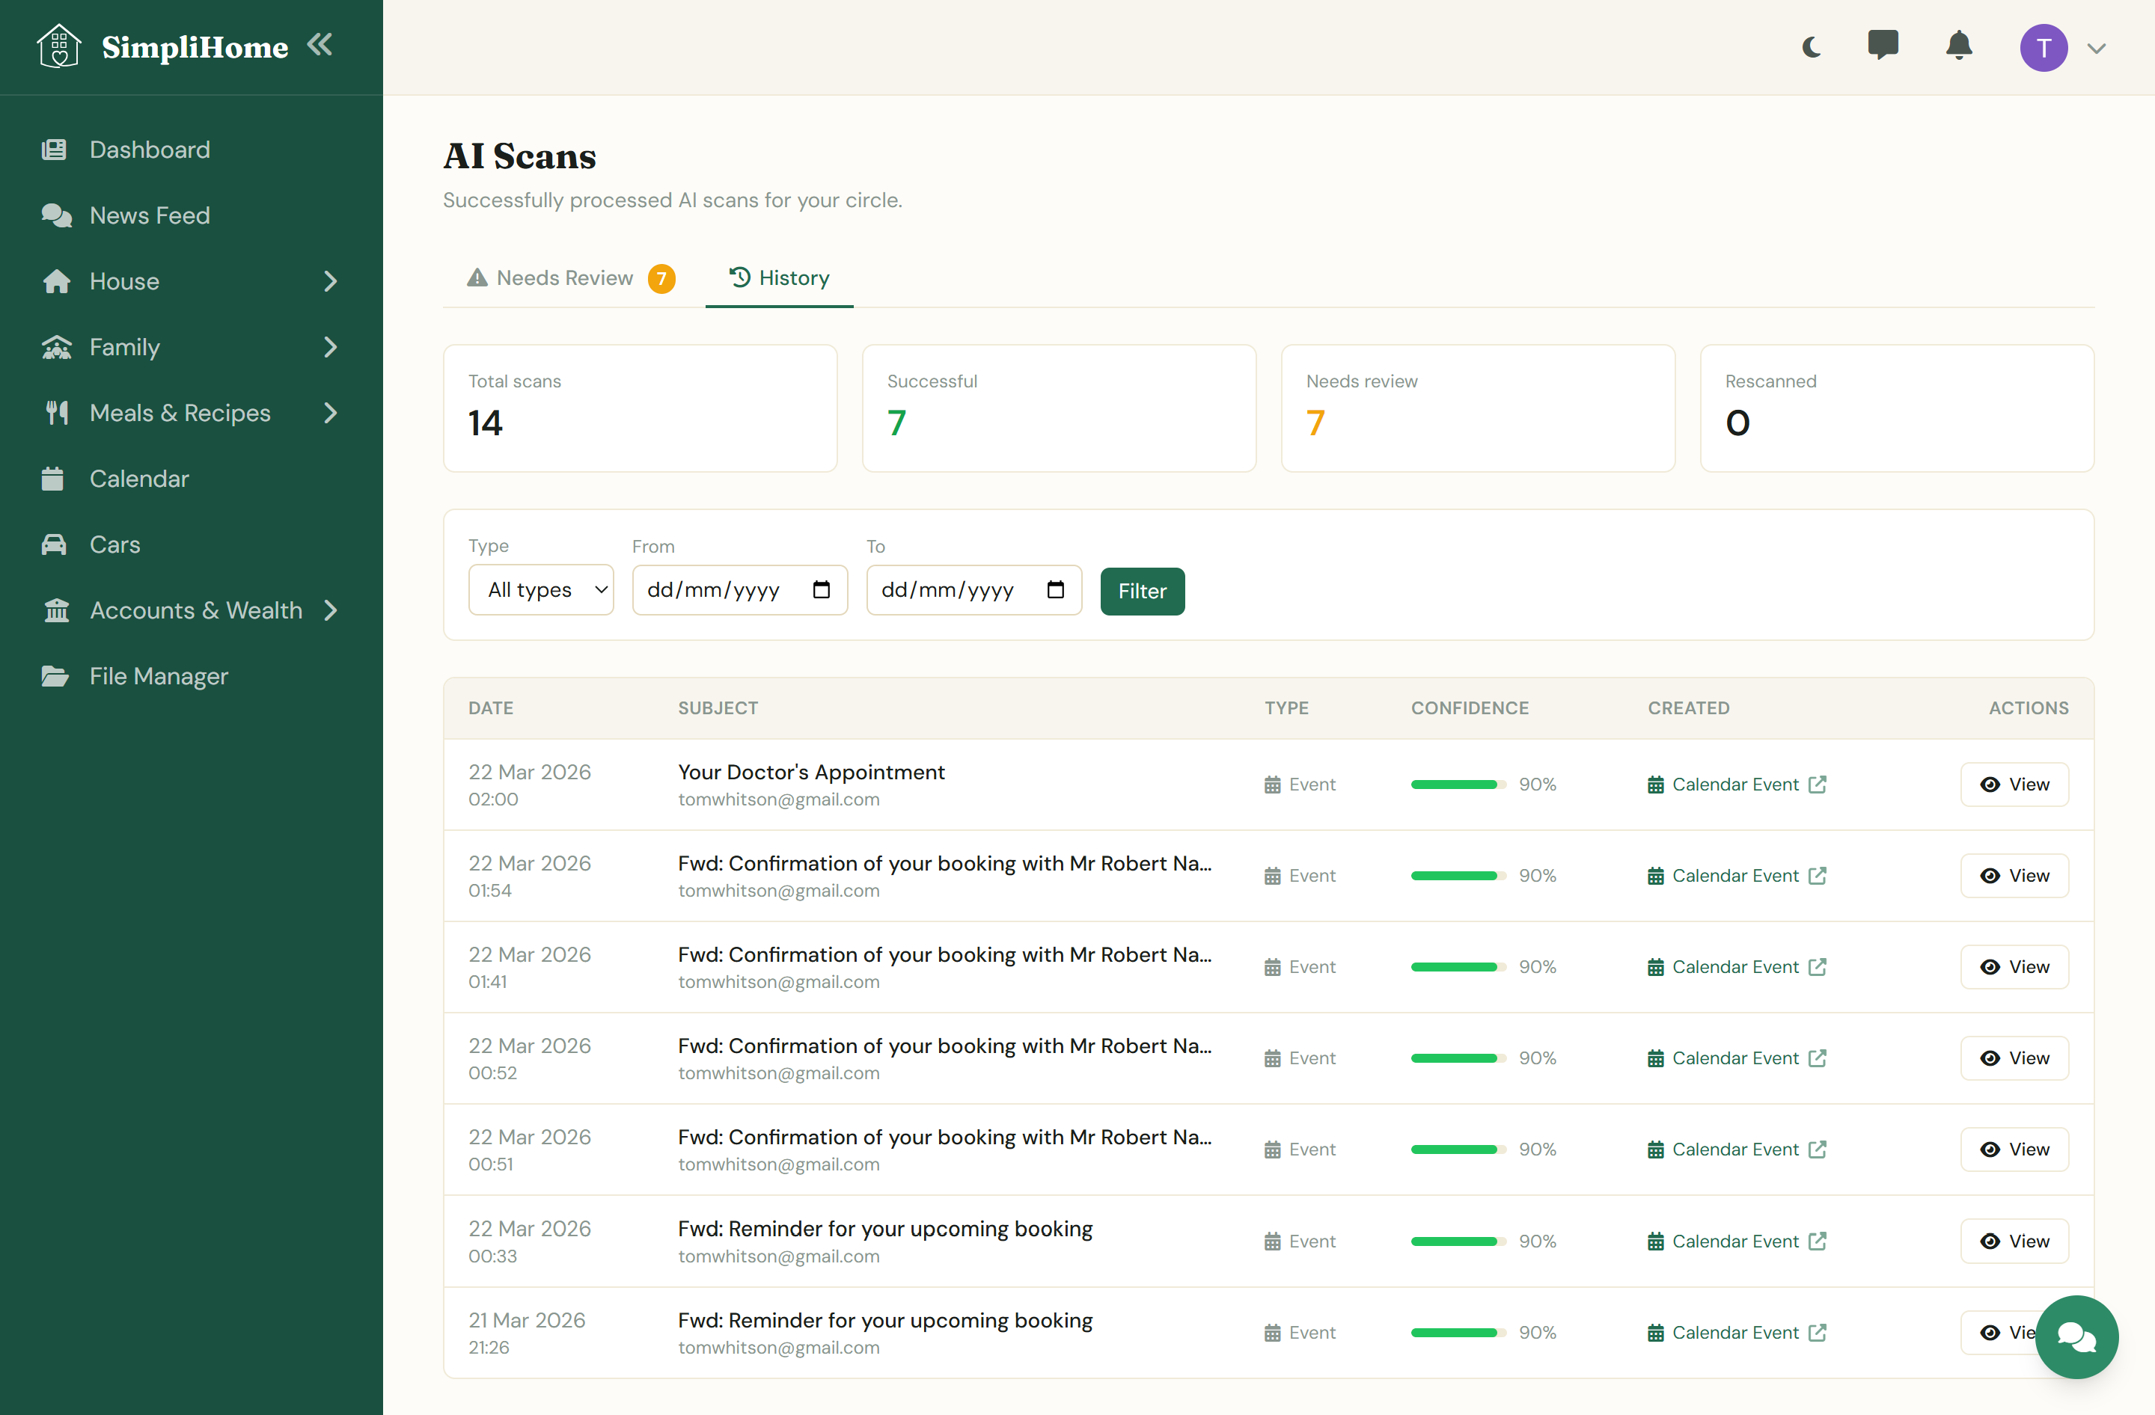View the scan from 22 Mar 00:52
Viewport: 2155px width, 1415px height.
[x=2014, y=1058]
